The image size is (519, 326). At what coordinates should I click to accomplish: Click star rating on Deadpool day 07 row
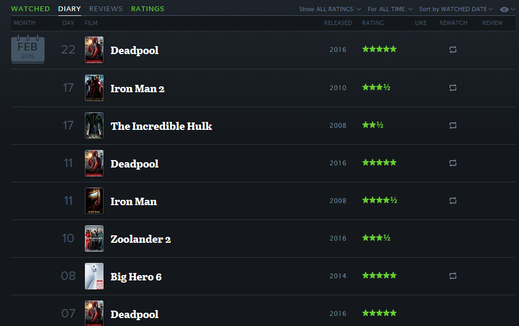point(379,313)
